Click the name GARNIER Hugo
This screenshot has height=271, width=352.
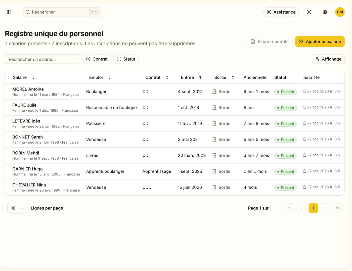[x=27, y=169]
